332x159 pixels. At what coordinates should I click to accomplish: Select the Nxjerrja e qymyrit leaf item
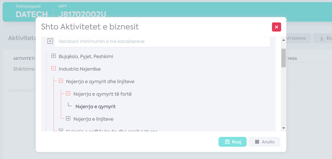pyautogui.click(x=96, y=106)
